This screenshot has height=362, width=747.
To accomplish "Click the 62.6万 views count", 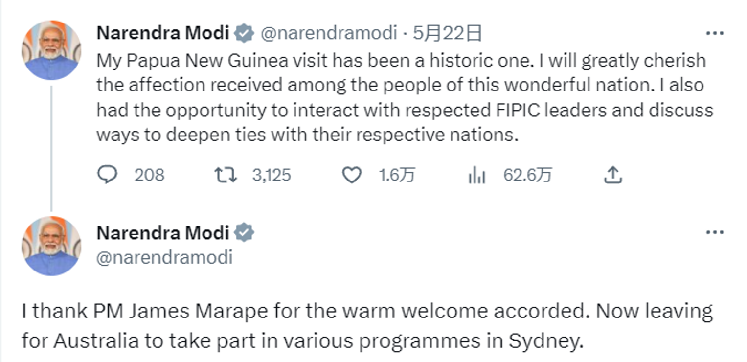I will 528,175.
